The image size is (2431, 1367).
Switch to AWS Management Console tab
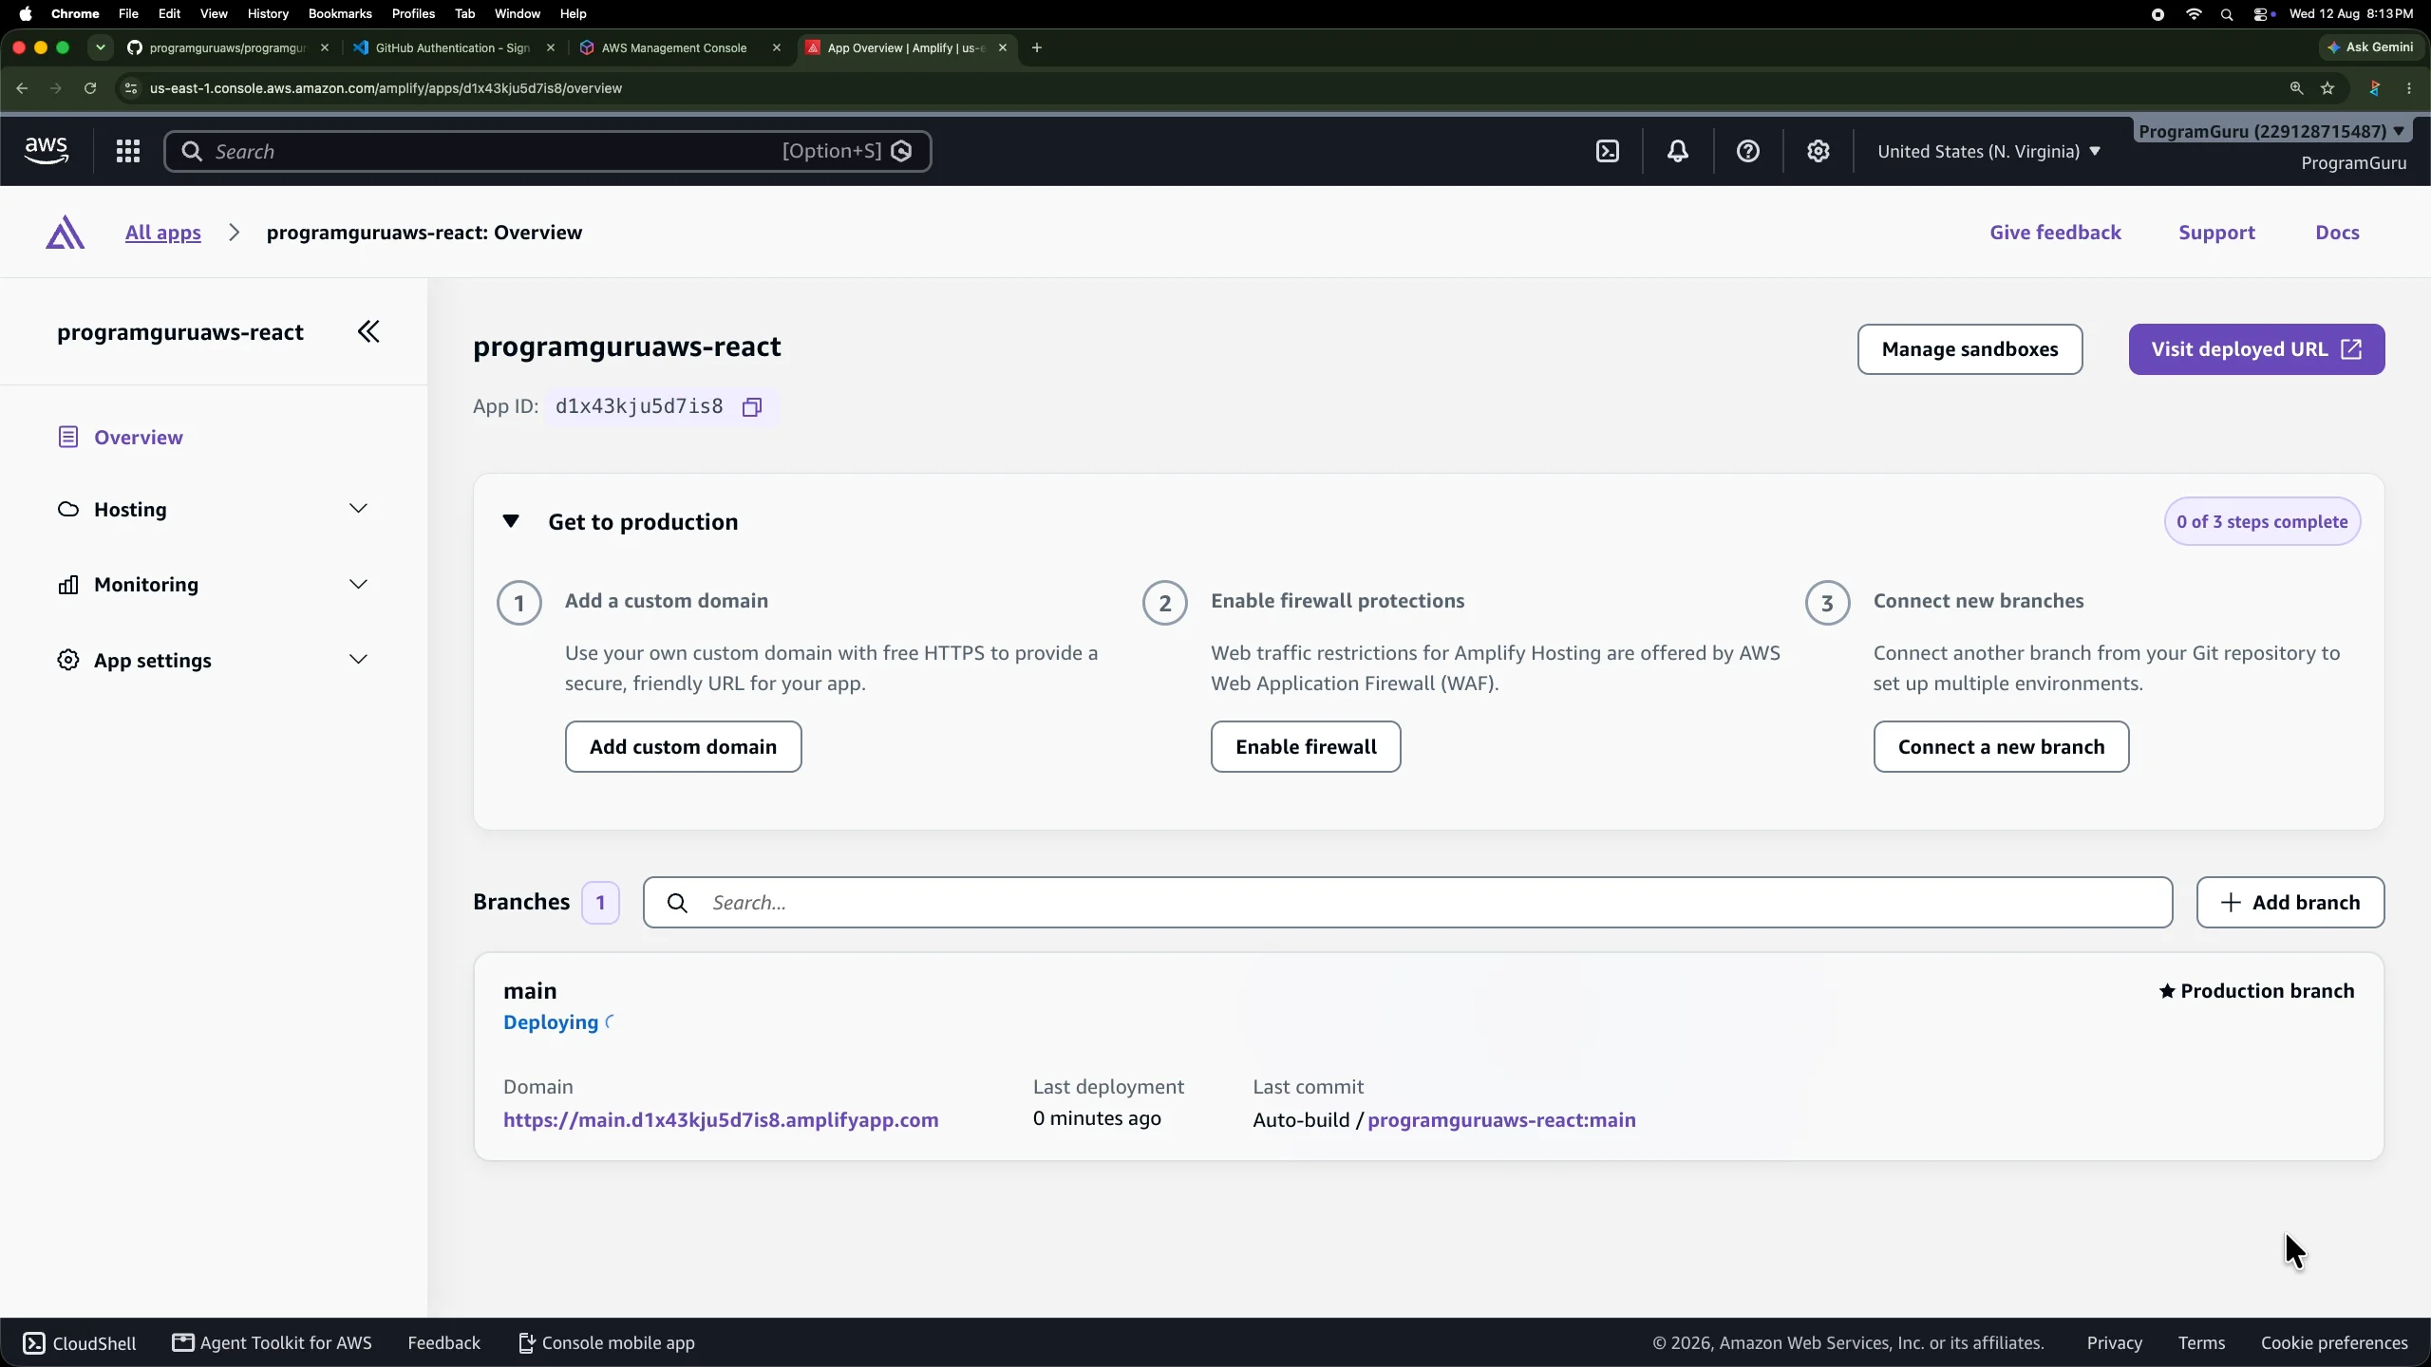(x=674, y=47)
